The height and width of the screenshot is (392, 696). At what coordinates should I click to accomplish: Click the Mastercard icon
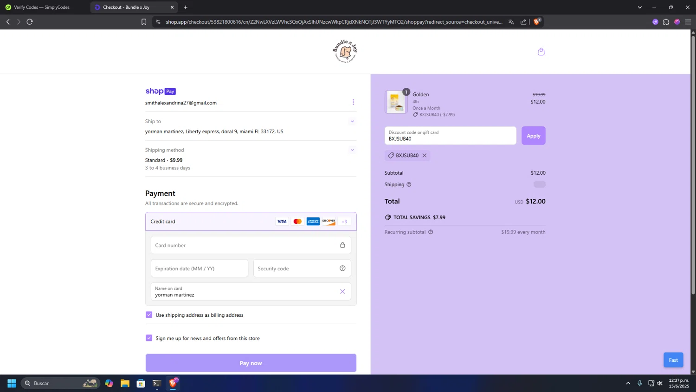[x=297, y=222]
